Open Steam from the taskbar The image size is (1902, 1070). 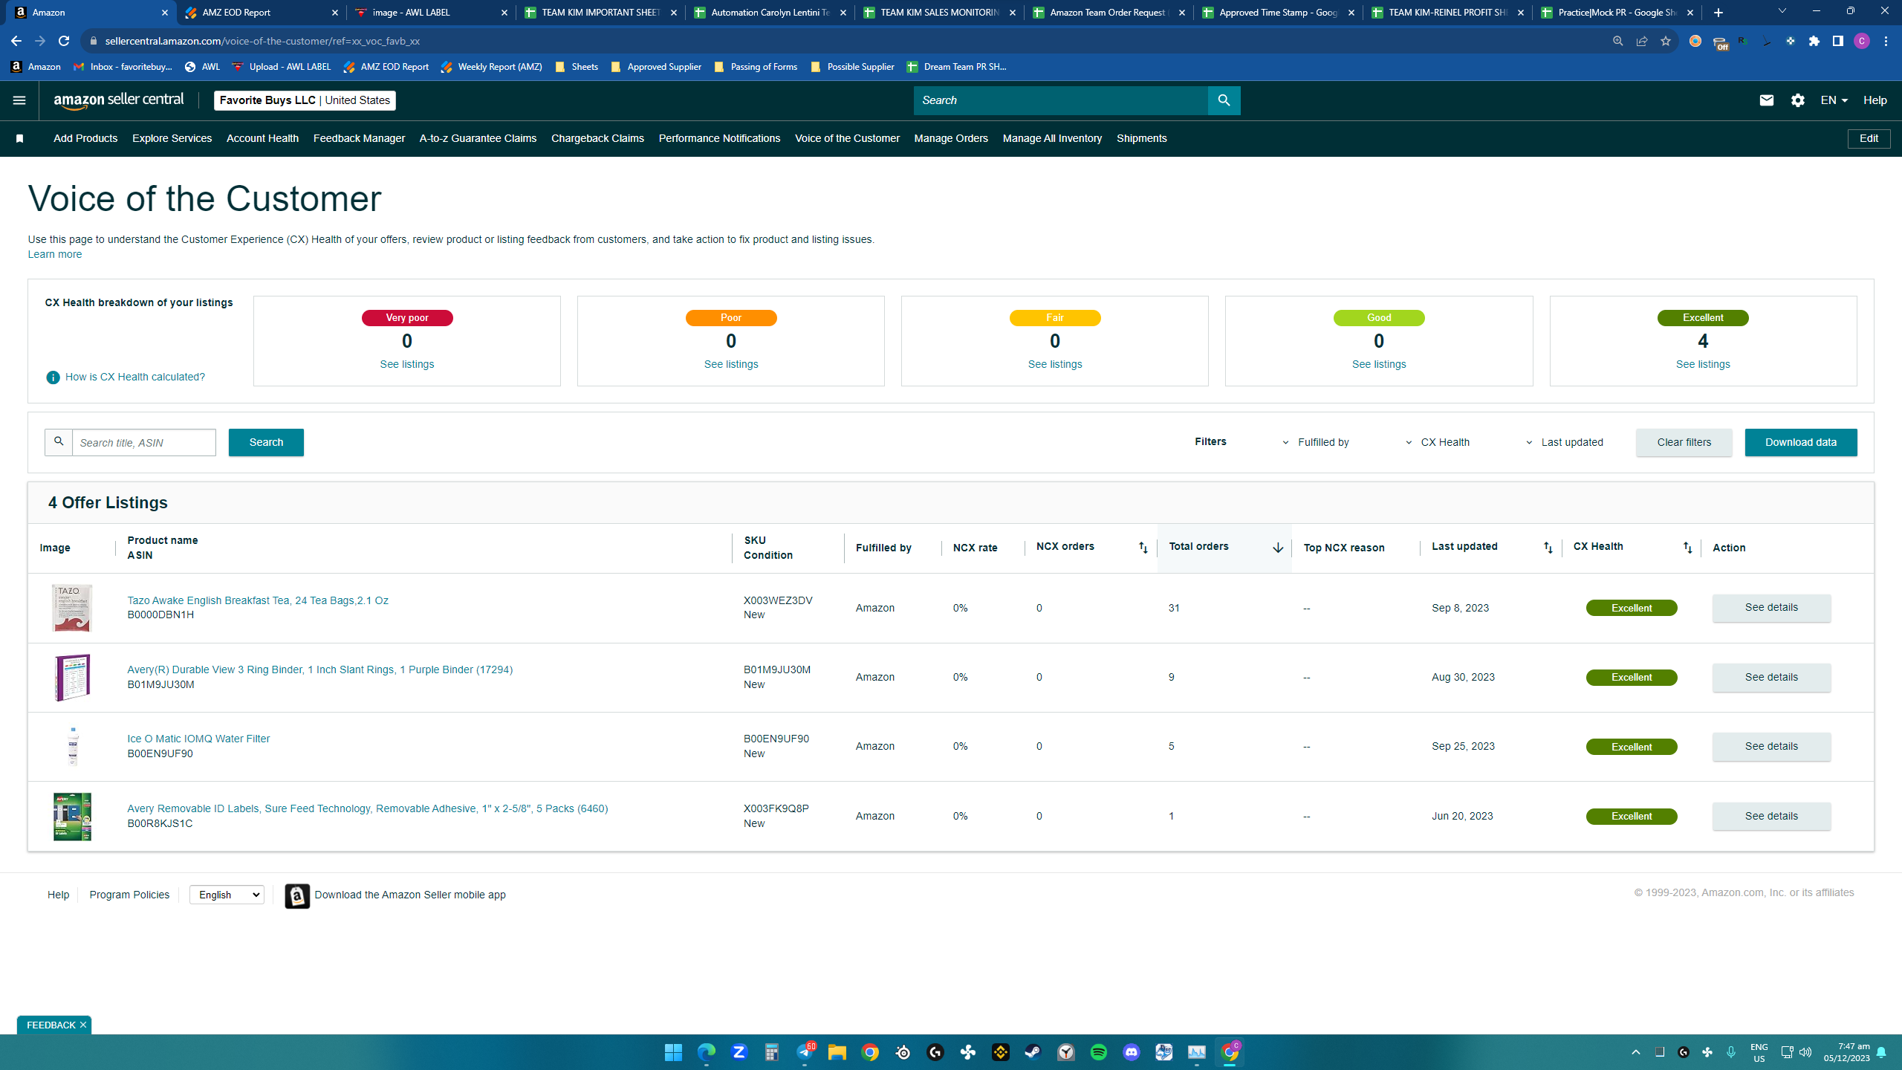click(x=1033, y=1052)
